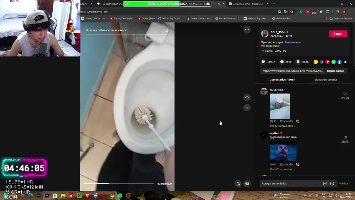Screen dimensions: 355x200
Task: Open the Todos los favoritos folder
Action: pyautogui.click(x=341, y=19)
